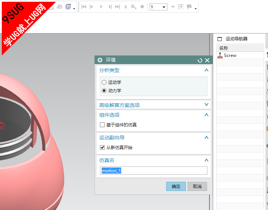Image resolution: width=268 pixels, height=210 pixels.
Task: Click the motion_1 simulation name field
Action: tap(154, 171)
